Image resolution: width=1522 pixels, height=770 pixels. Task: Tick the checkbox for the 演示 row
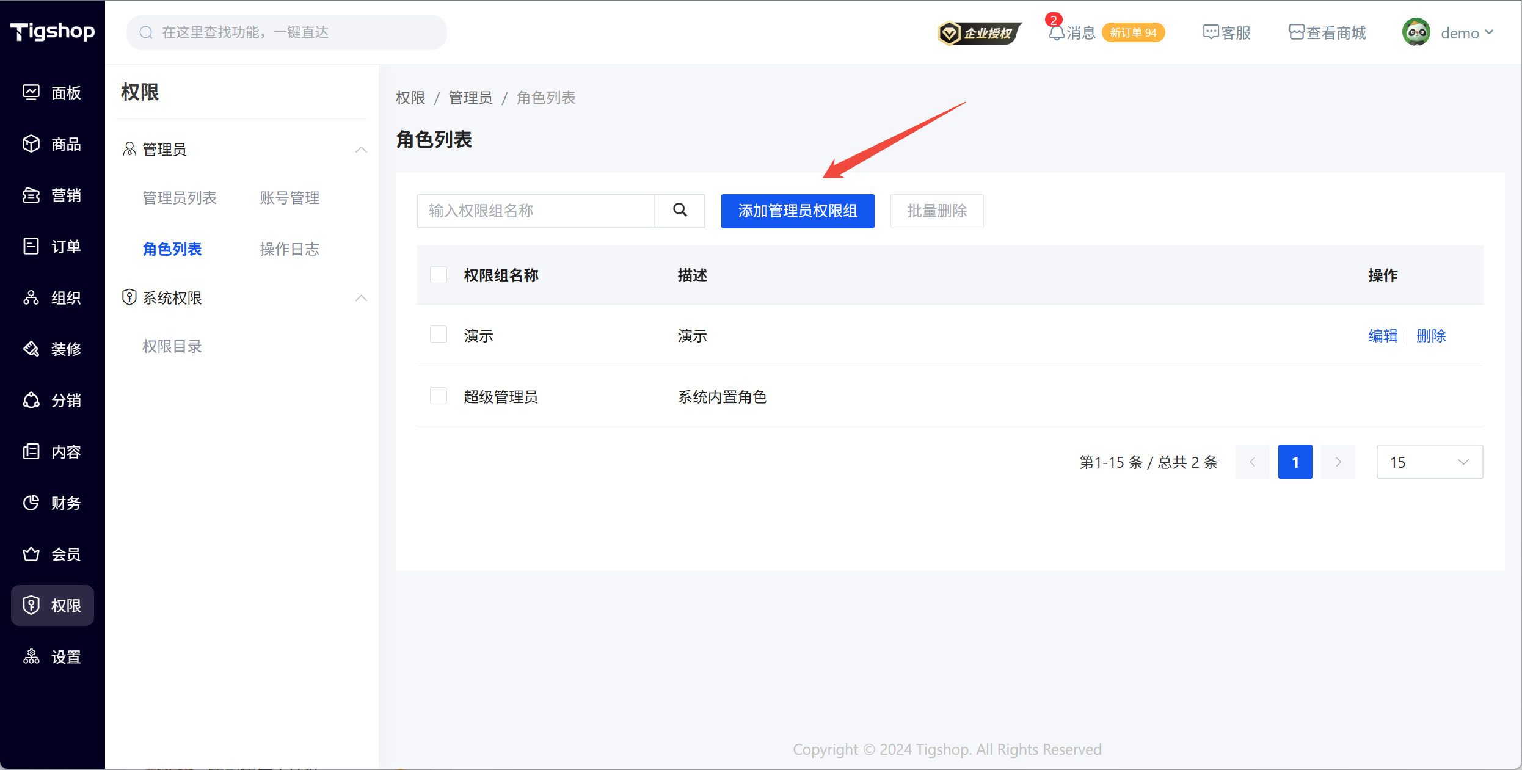(x=439, y=335)
